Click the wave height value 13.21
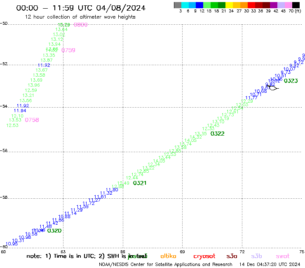 28,95
